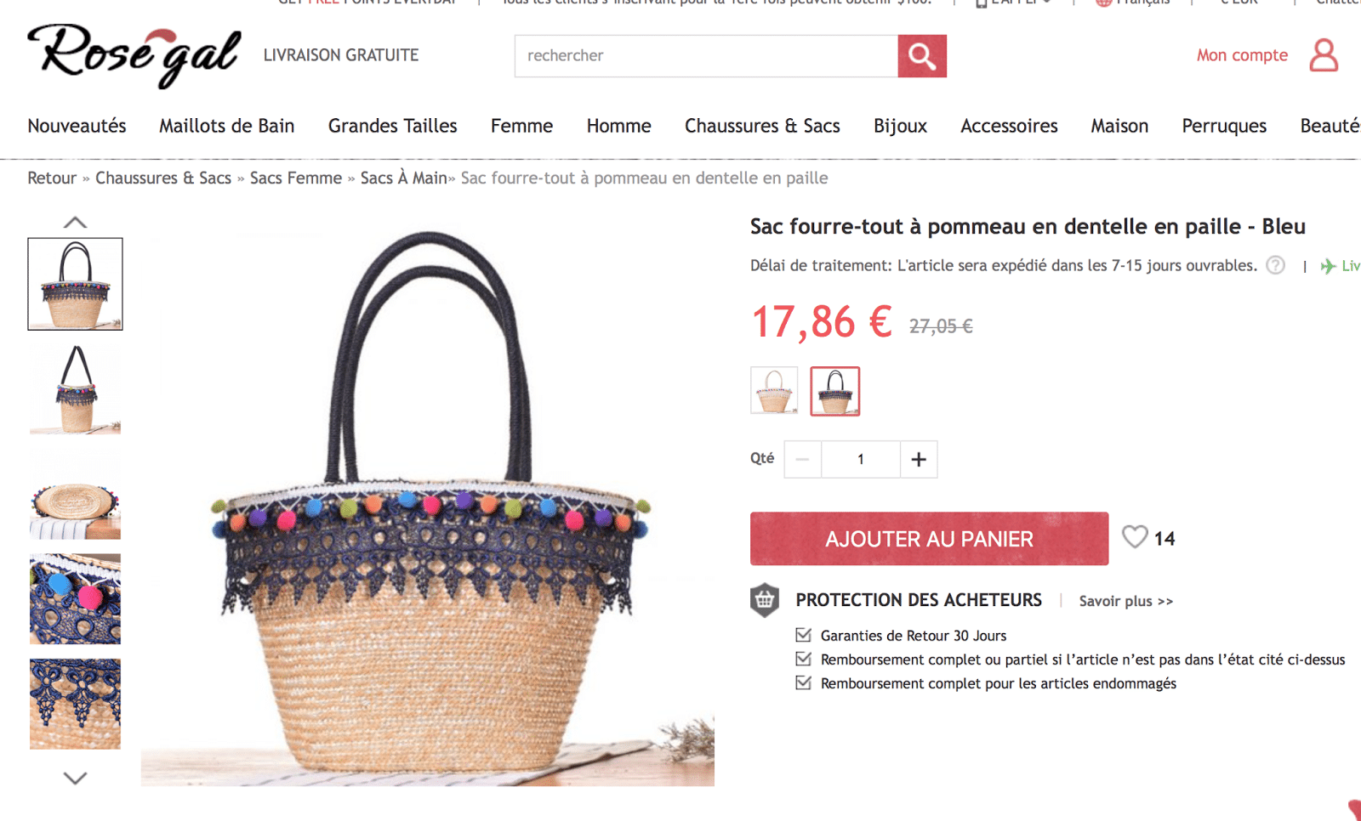Open the Savoir plus link
Screen dimensions: 1361x821
[x=1125, y=601]
